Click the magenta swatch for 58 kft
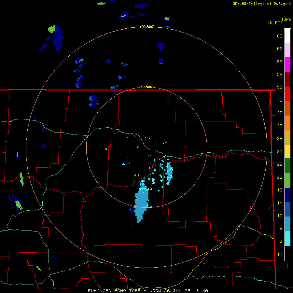This screenshot has width=293, height=293. [287, 65]
